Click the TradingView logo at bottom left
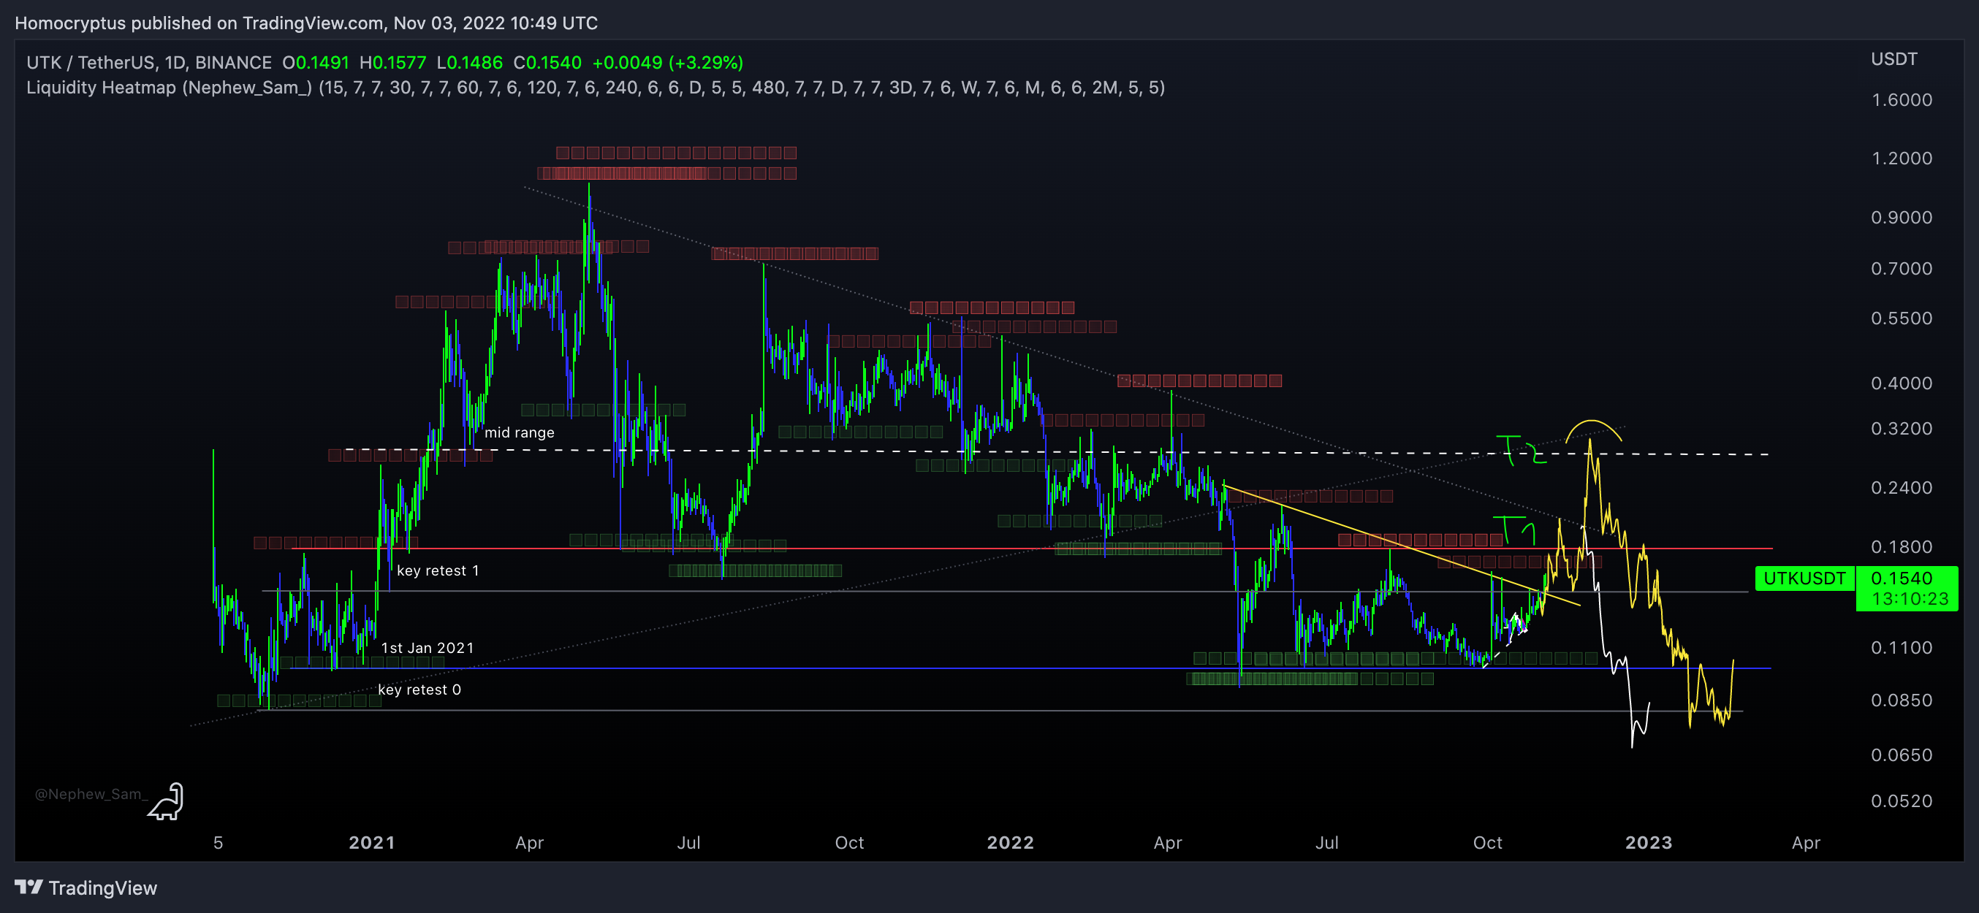 click(86, 887)
